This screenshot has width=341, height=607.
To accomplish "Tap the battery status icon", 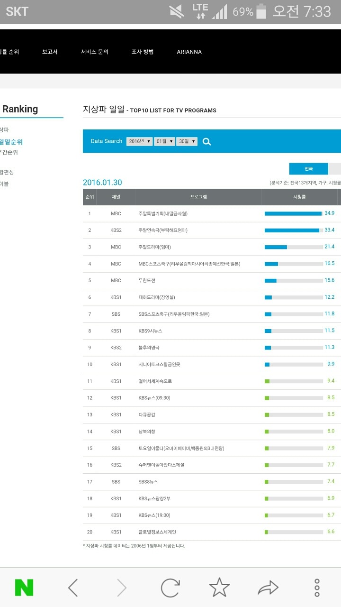I will click(x=261, y=11).
